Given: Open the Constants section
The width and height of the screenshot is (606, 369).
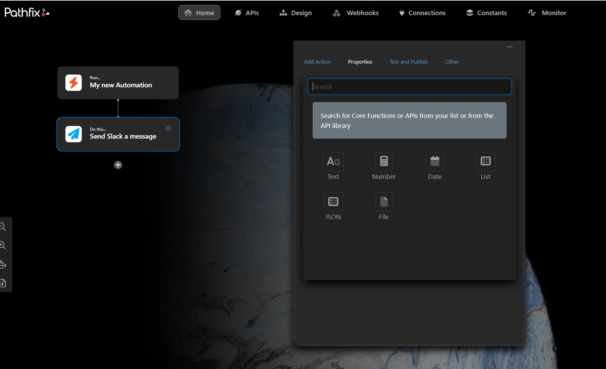Looking at the screenshot, I should 487,13.
